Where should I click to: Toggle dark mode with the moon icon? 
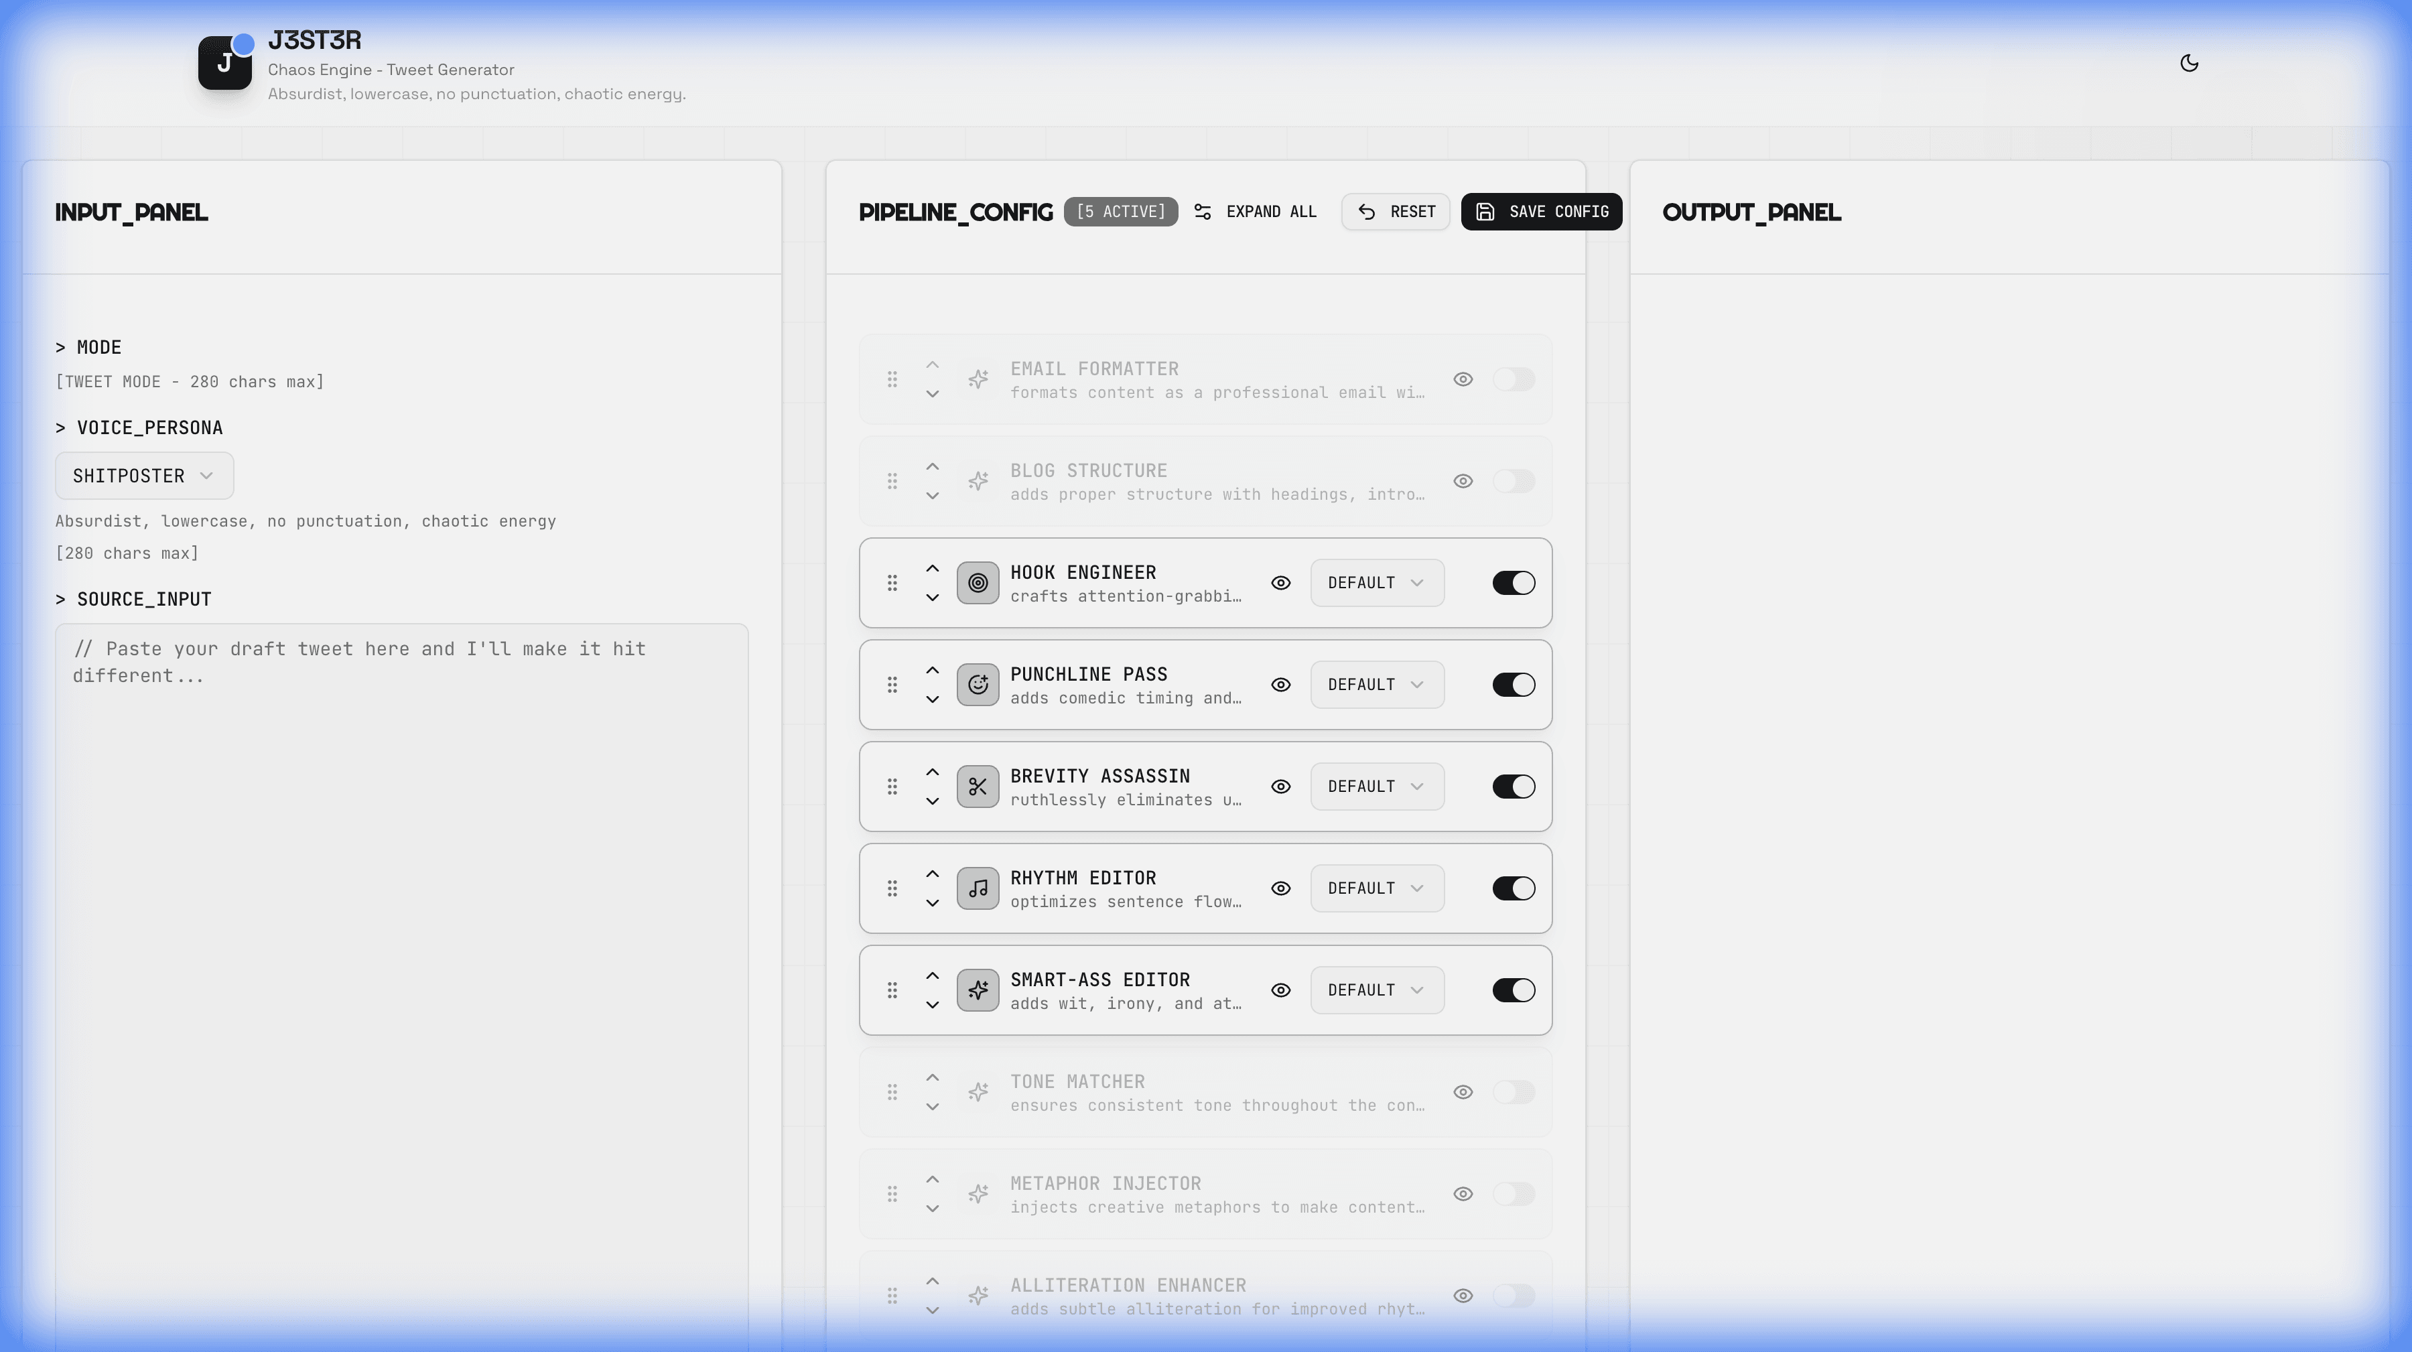coord(2188,64)
